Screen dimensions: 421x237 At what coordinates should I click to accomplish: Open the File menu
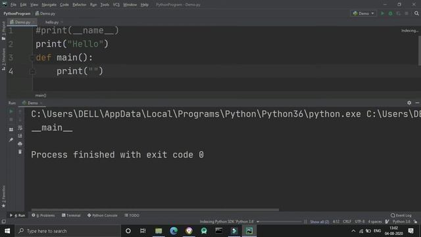pos(13,5)
